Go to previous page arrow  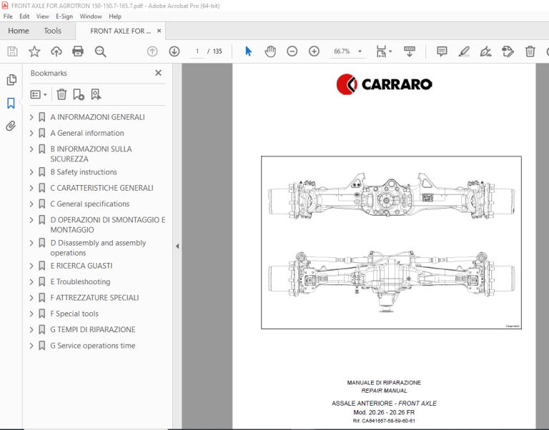pos(152,51)
